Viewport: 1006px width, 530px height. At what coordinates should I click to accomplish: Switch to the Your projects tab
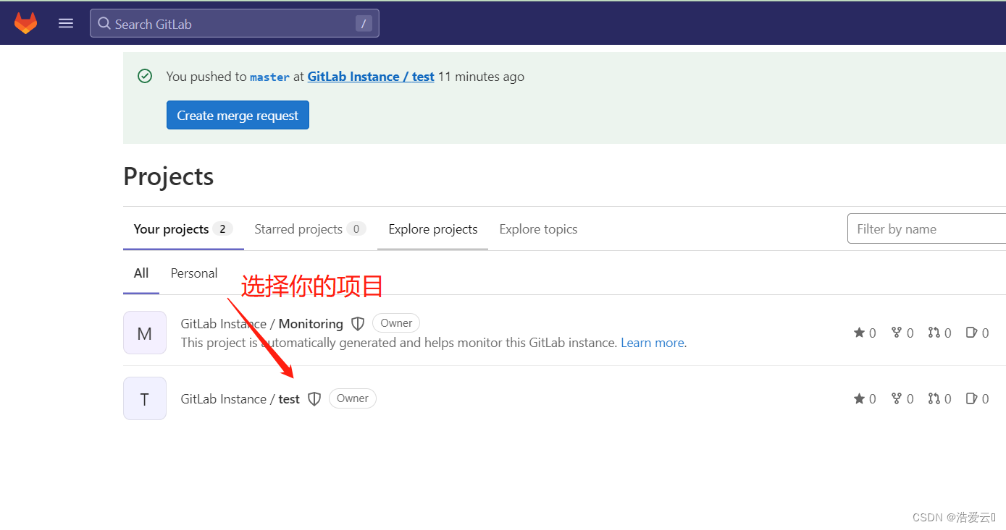click(183, 229)
